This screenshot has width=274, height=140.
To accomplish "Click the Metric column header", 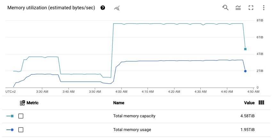I will [33, 103].
